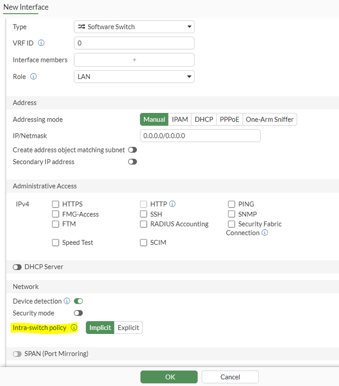
Task: Click the IP/Netmask input field
Action: (x=200, y=136)
